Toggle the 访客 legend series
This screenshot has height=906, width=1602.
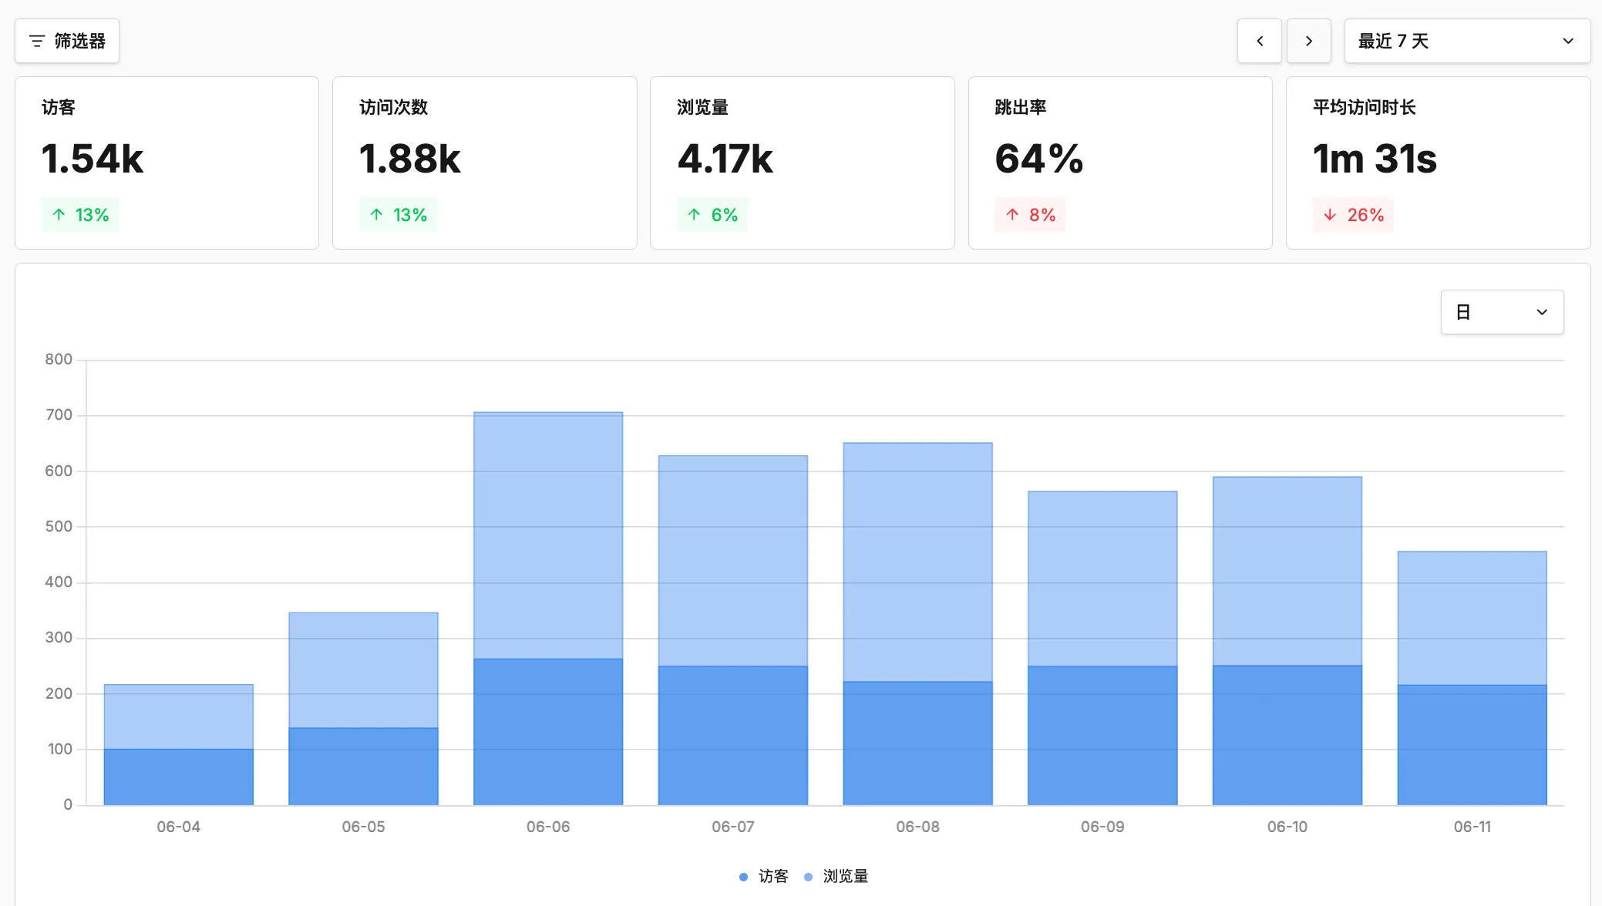(x=764, y=877)
